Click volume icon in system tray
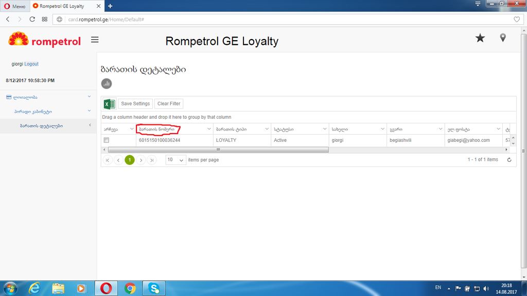 coord(486,289)
